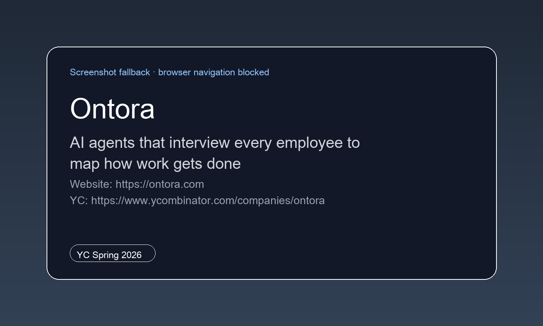Click the "Screenshot fallback · browser navigation blocked" notice
The width and height of the screenshot is (543, 326).
[169, 72]
